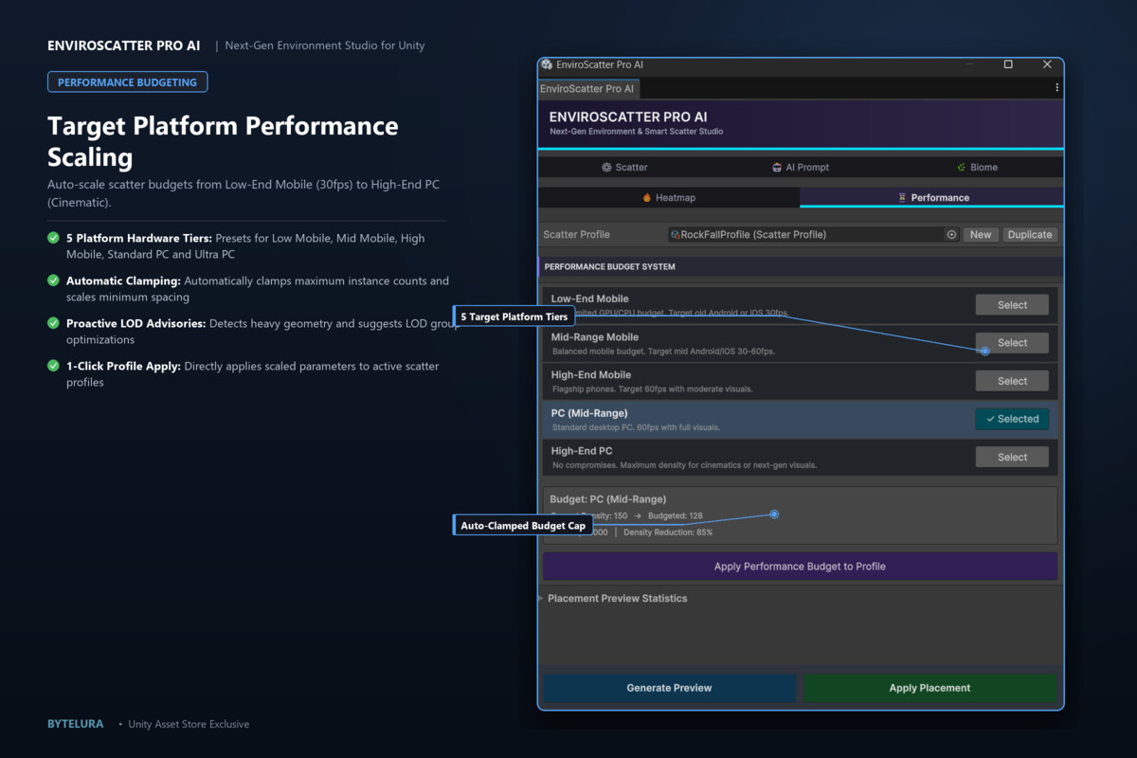Select the Performance tab
The height and width of the screenshot is (758, 1137).
click(x=931, y=197)
